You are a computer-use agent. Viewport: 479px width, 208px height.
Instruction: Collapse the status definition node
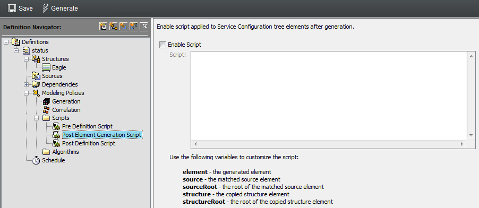coord(16,51)
